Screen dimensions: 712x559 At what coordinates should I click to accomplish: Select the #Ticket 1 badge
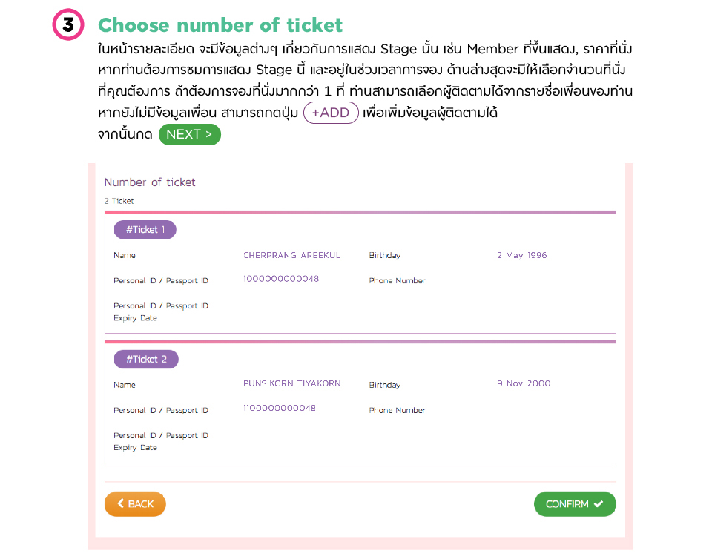pyautogui.click(x=145, y=230)
